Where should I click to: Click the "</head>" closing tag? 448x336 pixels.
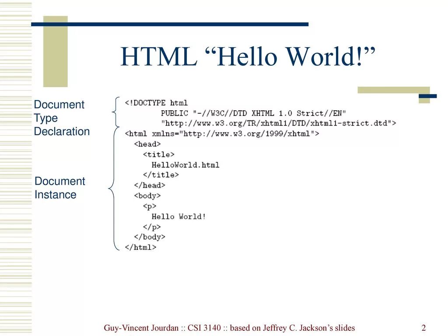point(150,185)
